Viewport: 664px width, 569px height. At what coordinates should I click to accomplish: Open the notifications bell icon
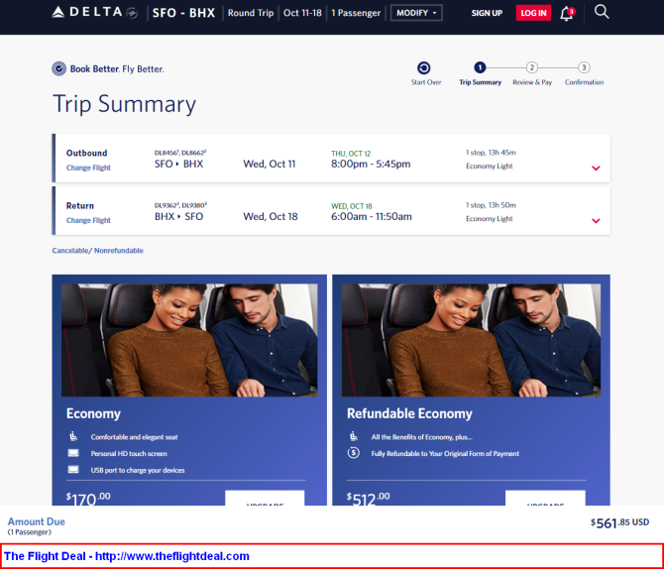(x=567, y=14)
